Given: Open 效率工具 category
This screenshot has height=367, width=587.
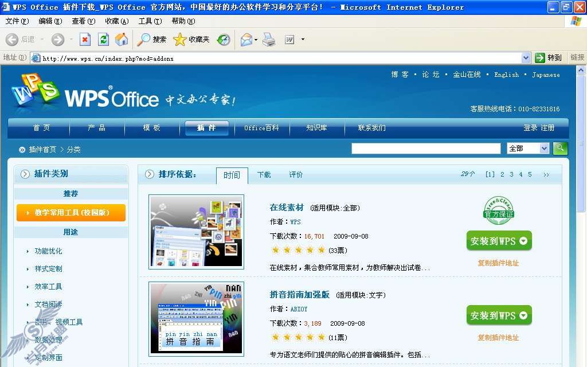Looking at the screenshot, I should 48,287.
